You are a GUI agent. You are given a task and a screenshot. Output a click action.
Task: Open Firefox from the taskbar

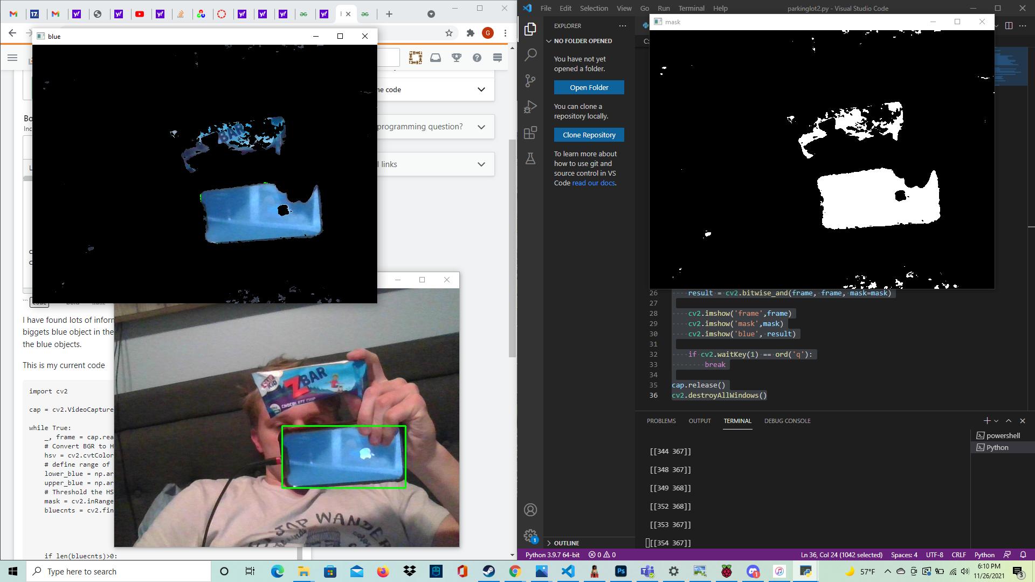pos(383,571)
